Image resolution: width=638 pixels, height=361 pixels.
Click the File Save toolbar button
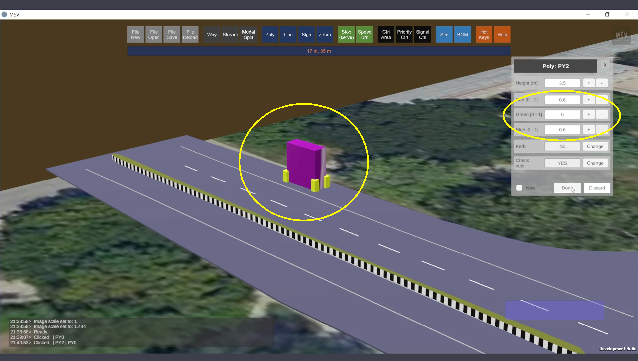tap(172, 35)
